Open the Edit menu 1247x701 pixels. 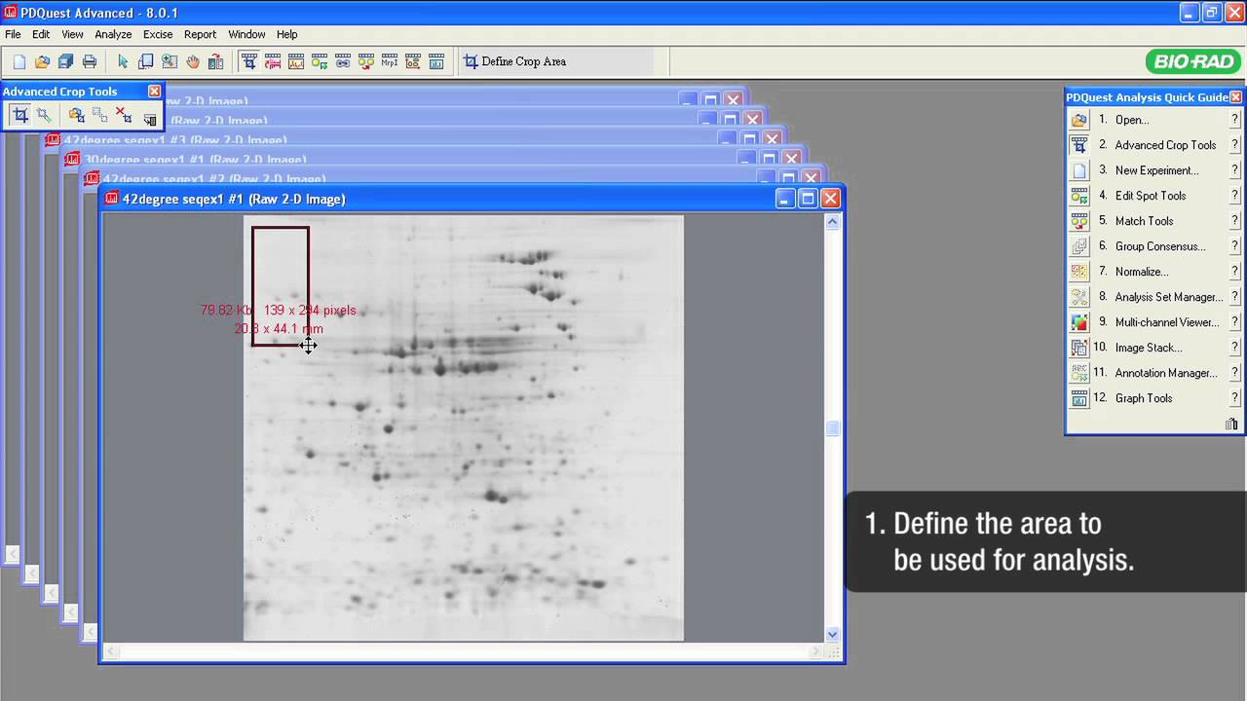(41, 34)
